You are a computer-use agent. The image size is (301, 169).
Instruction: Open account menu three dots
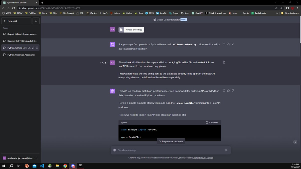[x=36, y=158]
